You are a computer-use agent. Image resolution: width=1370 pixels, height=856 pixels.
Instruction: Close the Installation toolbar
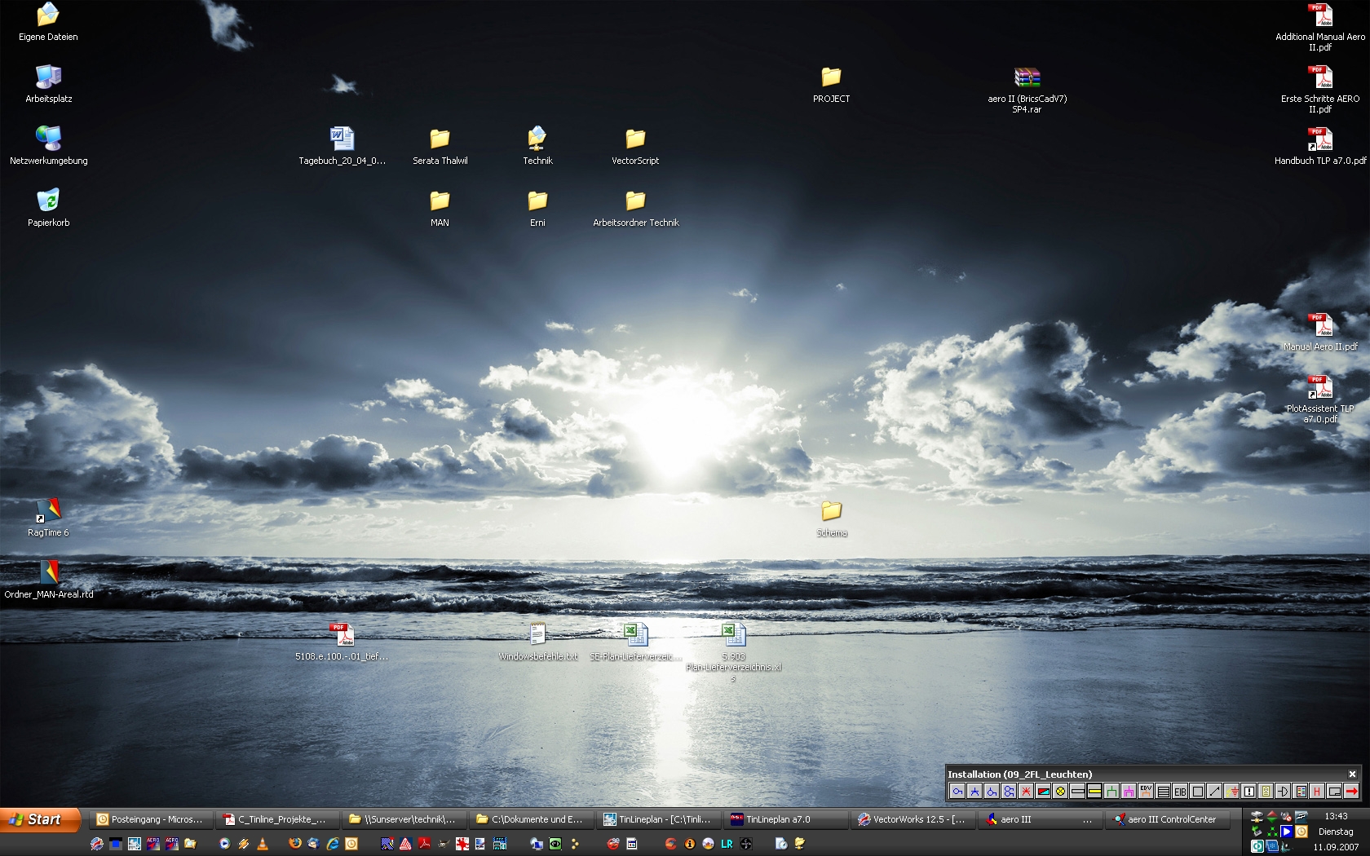1352,774
